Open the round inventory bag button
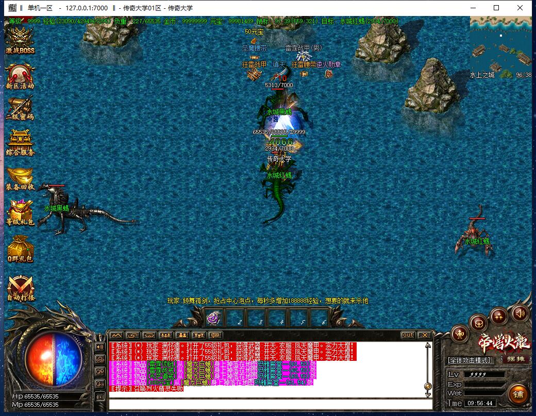This screenshot has width=536, height=416. click(479, 323)
